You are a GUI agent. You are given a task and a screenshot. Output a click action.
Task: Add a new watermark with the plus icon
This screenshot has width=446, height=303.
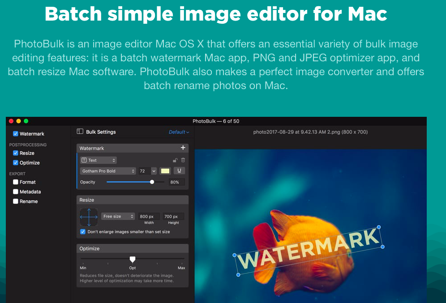coord(183,148)
